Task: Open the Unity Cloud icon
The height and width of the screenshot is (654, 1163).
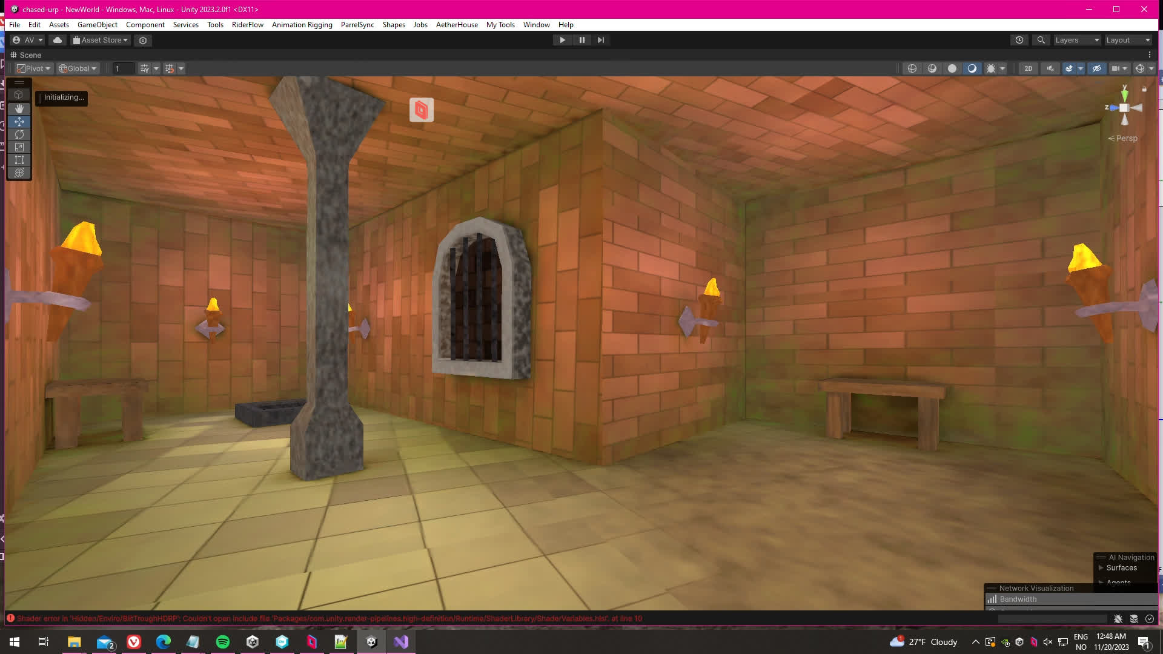Action: coord(58,40)
